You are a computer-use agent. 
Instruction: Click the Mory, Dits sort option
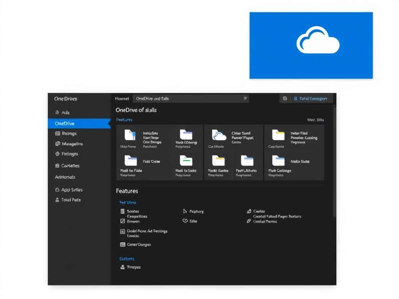[316, 120]
